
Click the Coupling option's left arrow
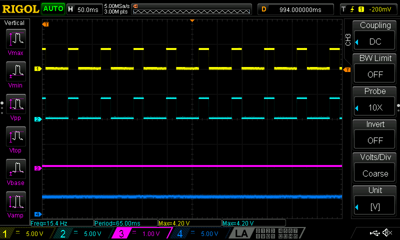pos(356,42)
